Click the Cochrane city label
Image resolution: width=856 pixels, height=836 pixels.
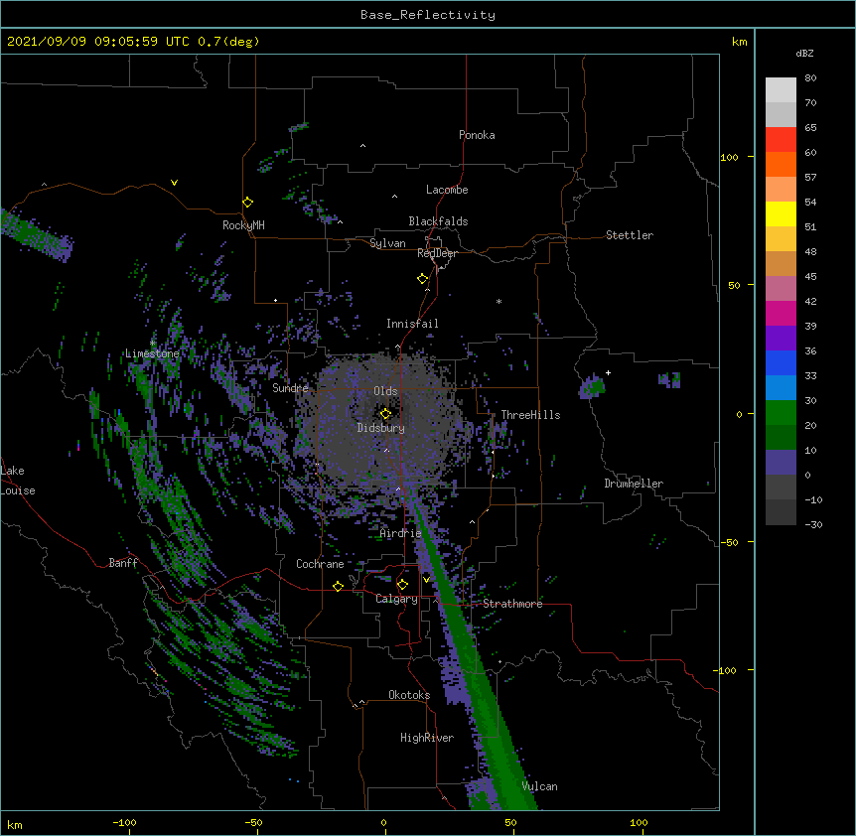(x=320, y=564)
